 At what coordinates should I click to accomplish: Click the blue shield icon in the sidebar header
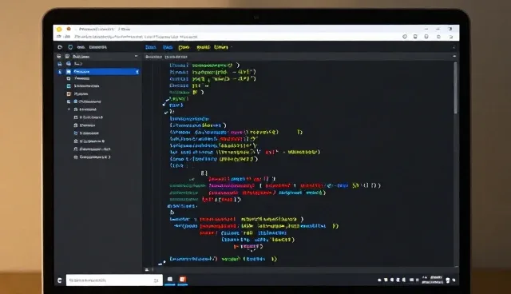(70, 47)
